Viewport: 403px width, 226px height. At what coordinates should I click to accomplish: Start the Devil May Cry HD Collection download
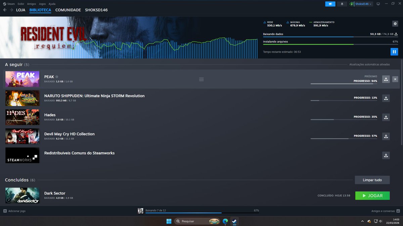coord(386,136)
